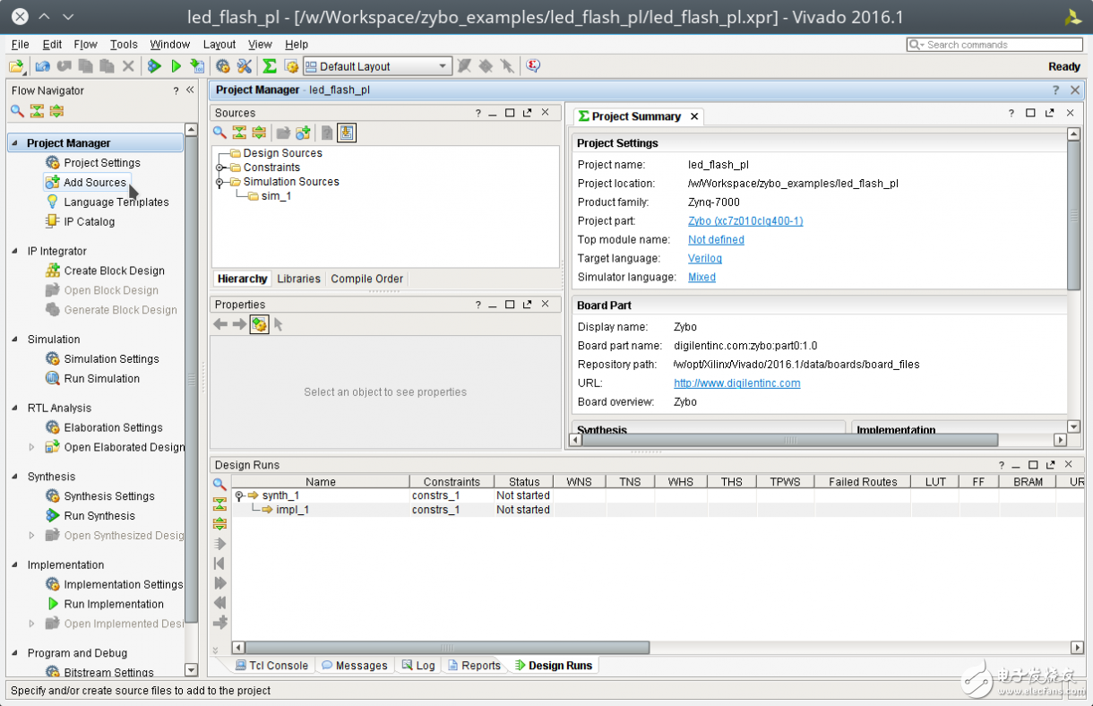Screen dimensions: 1093x706
Task: Click the Open Project folder icon in toolbar
Action: tap(16, 66)
